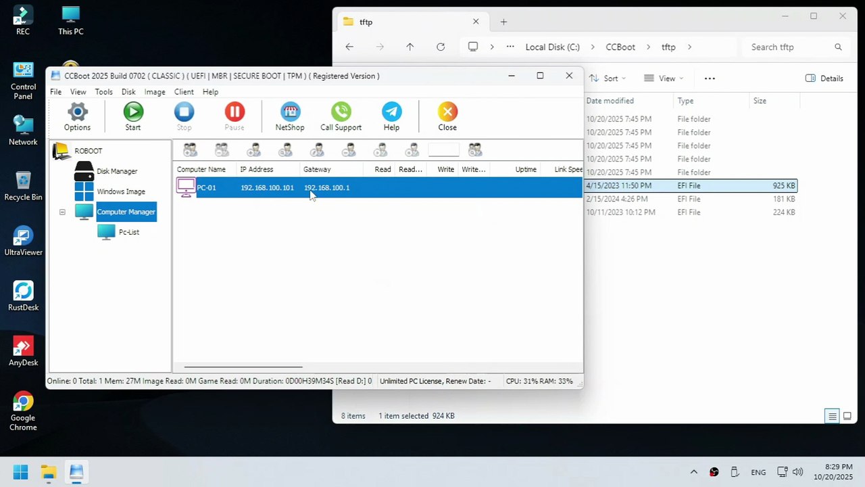Open the Tools menu
The height and width of the screenshot is (487, 865).
pyautogui.click(x=104, y=92)
